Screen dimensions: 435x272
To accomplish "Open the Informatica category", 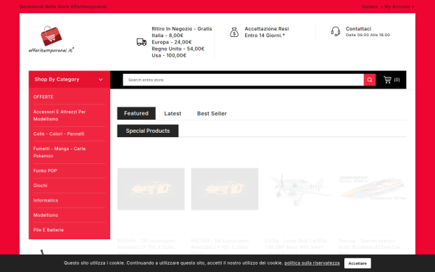I will [46, 200].
